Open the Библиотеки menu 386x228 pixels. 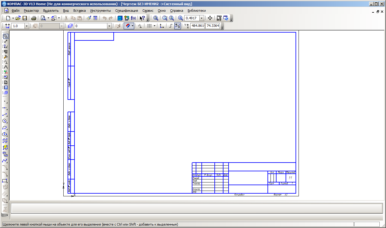pyautogui.click(x=197, y=11)
